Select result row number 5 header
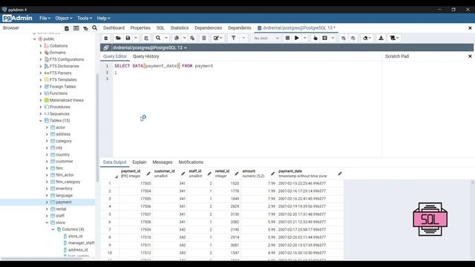Viewport: 475px width, 267px height. (110, 214)
